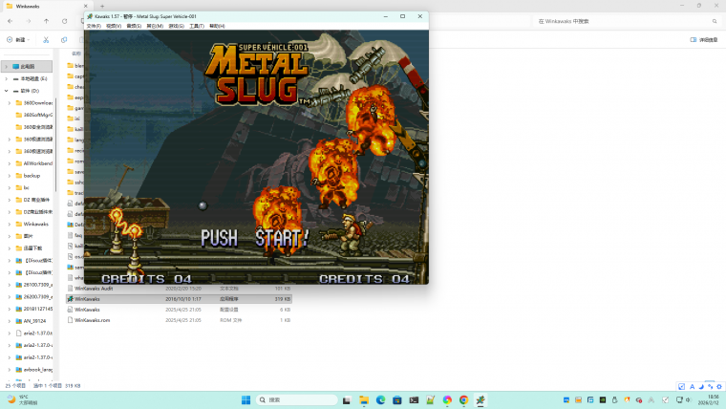Expand the 360Downloads folder node
The height and width of the screenshot is (409, 726).
(10, 103)
